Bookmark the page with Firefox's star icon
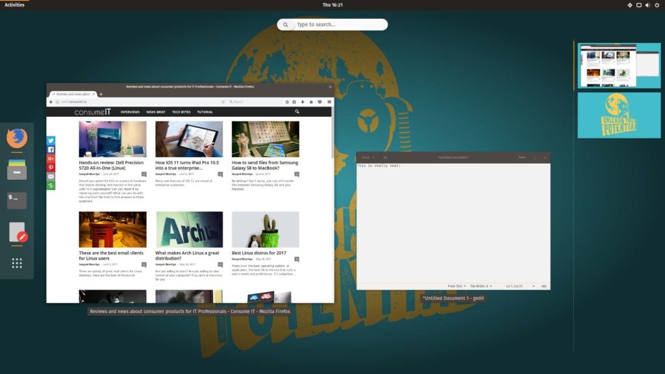The width and height of the screenshot is (665, 374). [x=287, y=102]
